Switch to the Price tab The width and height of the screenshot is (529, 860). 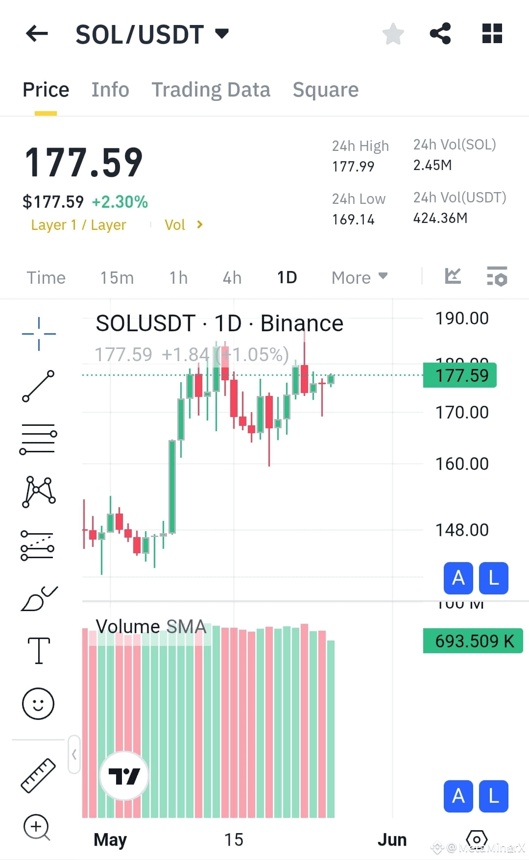[x=46, y=90]
